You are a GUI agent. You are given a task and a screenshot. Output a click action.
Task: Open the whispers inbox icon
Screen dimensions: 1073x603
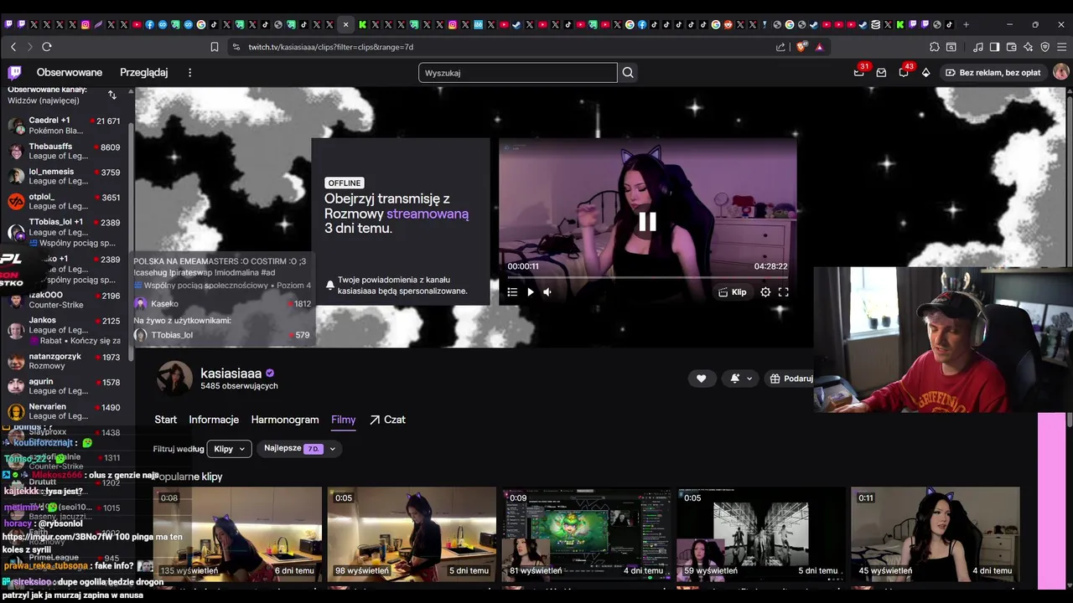[881, 73]
